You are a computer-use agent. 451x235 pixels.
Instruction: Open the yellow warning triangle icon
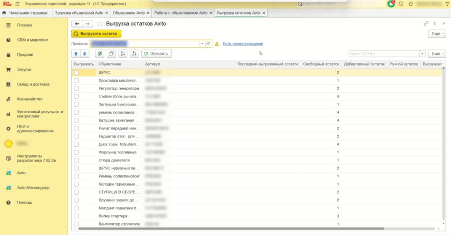[217, 44]
